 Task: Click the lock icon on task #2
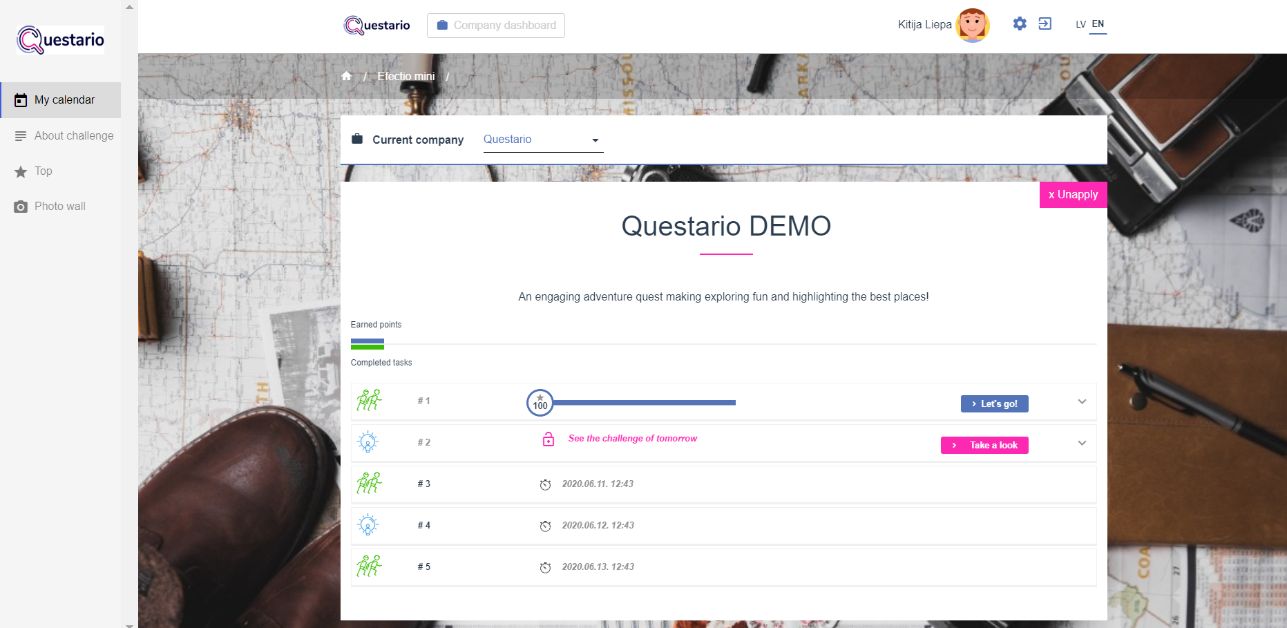pyautogui.click(x=549, y=439)
